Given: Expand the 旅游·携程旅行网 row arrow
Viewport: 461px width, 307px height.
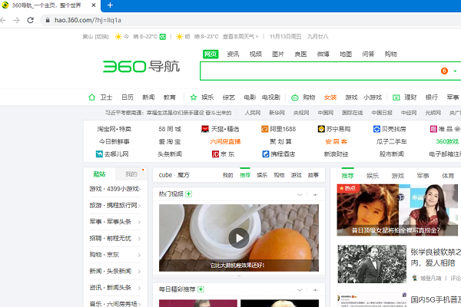Looking at the screenshot, I should click(139, 206).
